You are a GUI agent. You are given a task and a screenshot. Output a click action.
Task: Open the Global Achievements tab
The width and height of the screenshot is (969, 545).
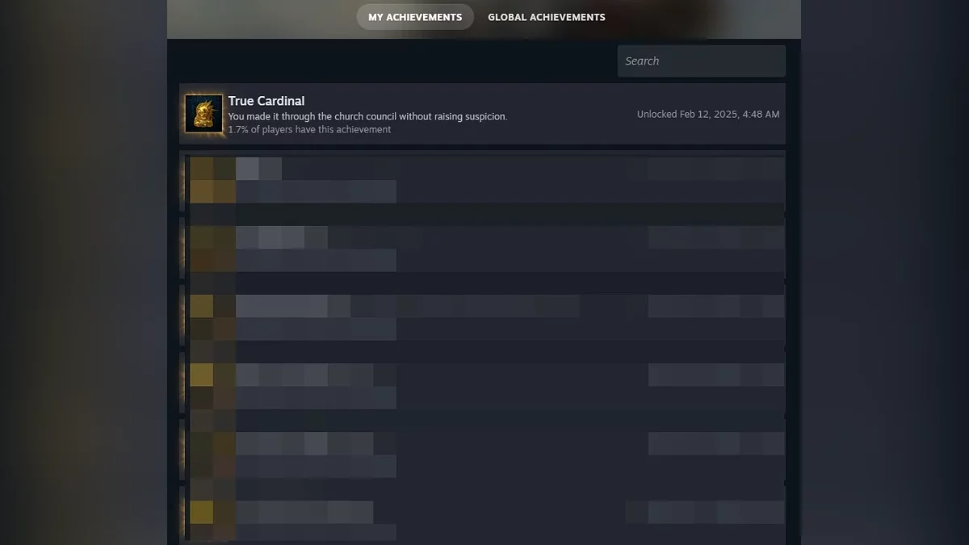[x=547, y=17]
